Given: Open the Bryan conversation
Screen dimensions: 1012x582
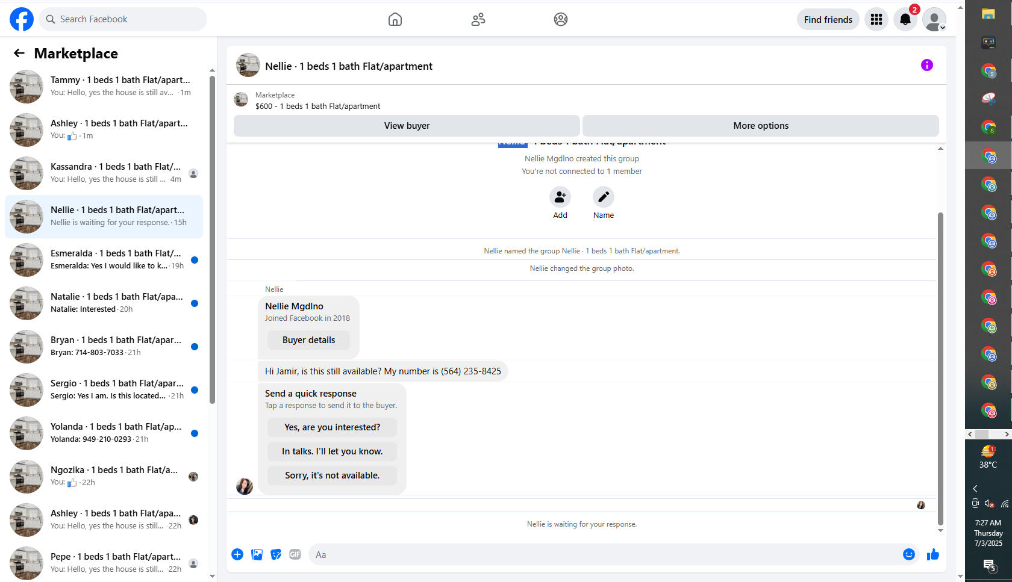Looking at the screenshot, I should (104, 347).
